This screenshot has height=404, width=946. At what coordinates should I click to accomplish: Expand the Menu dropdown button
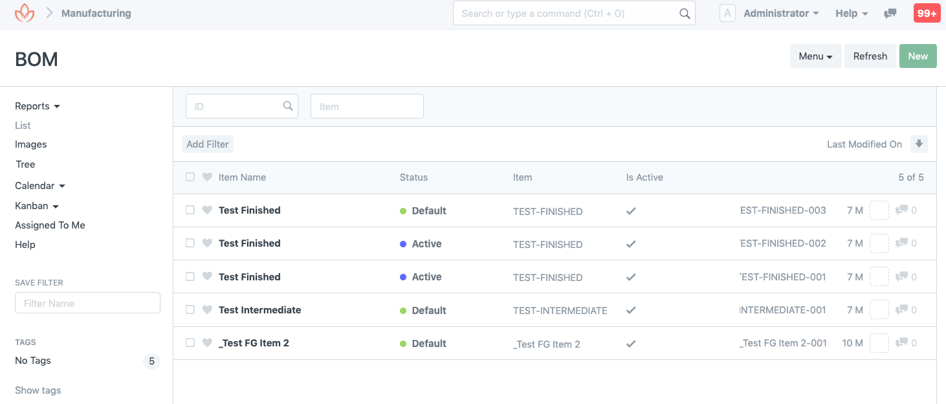[815, 56]
